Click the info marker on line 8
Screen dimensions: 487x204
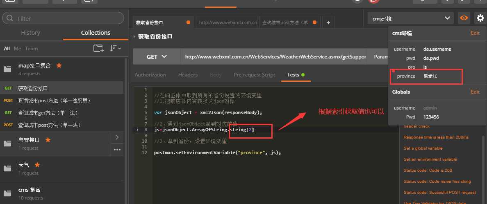pyautogui.click(x=137, y=130)
